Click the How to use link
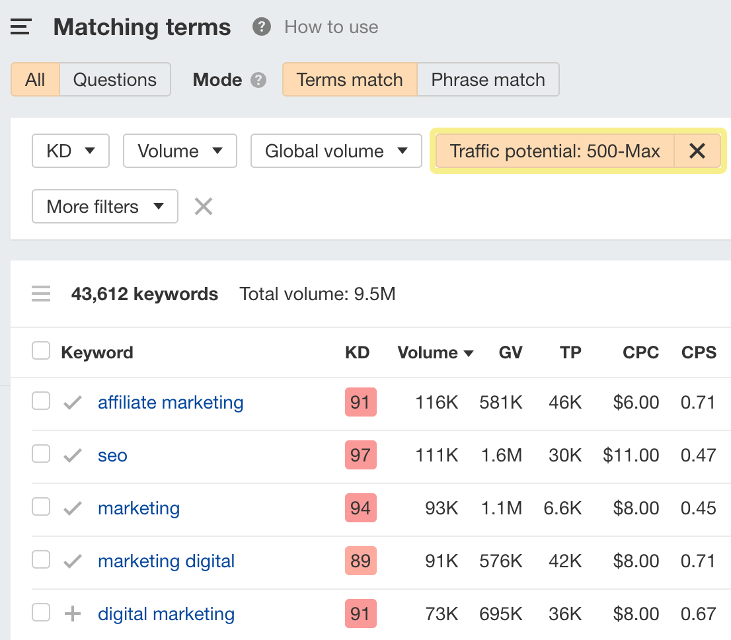Screen dimensions: 731x640 click(x=330, y=26)
